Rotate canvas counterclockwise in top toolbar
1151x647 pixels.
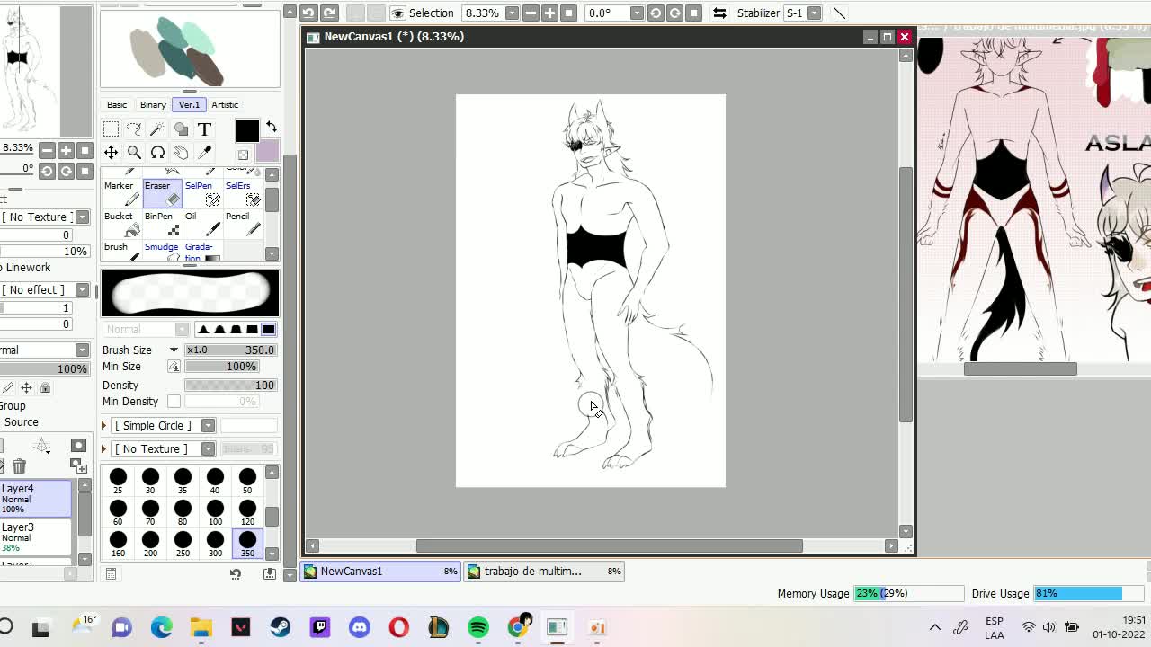click(x=656, y=13)
